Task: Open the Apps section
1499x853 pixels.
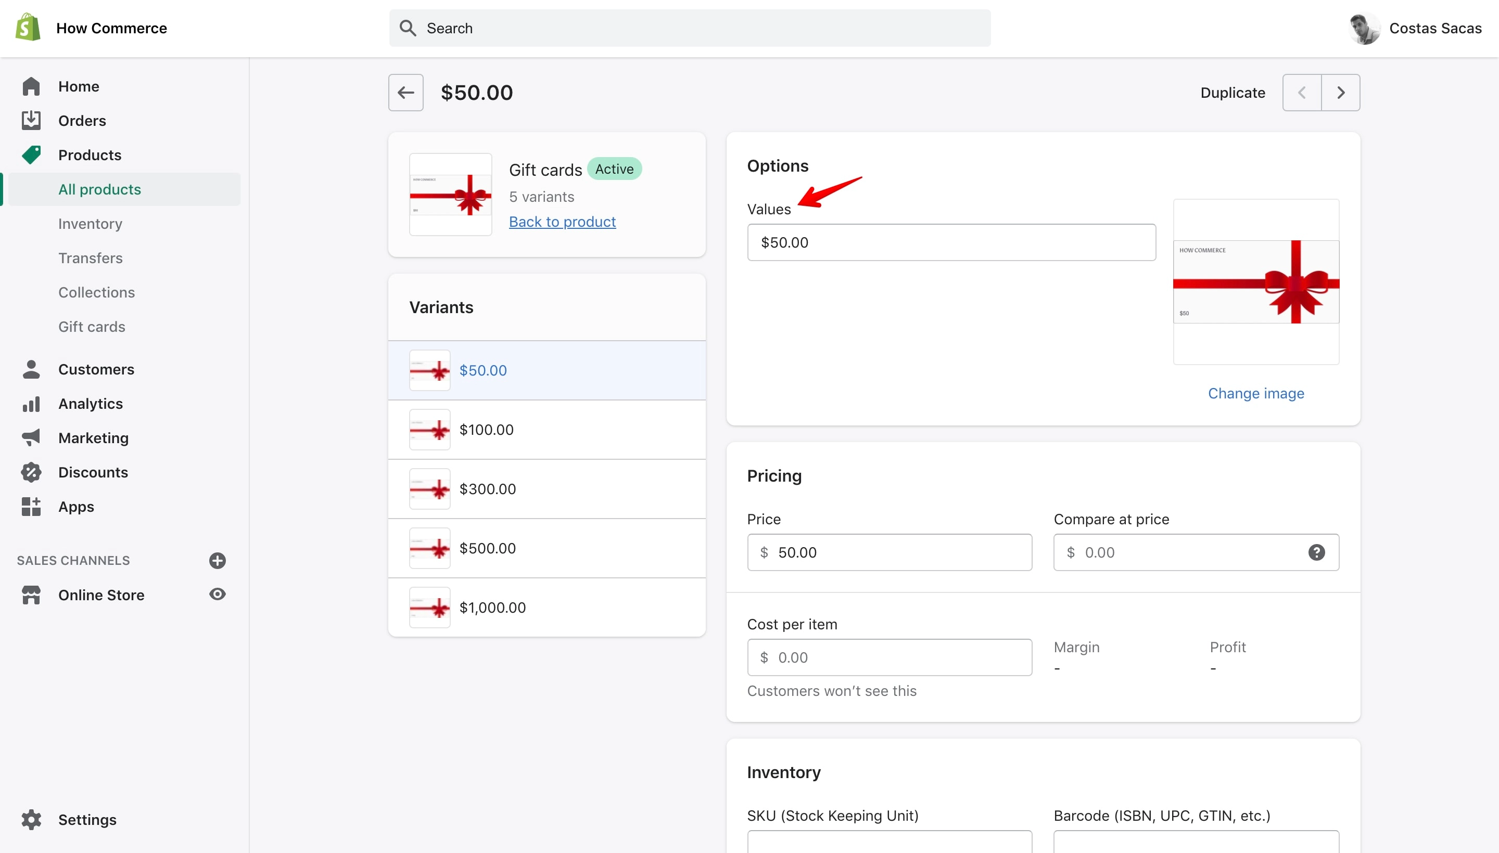Action: [76, 506]
